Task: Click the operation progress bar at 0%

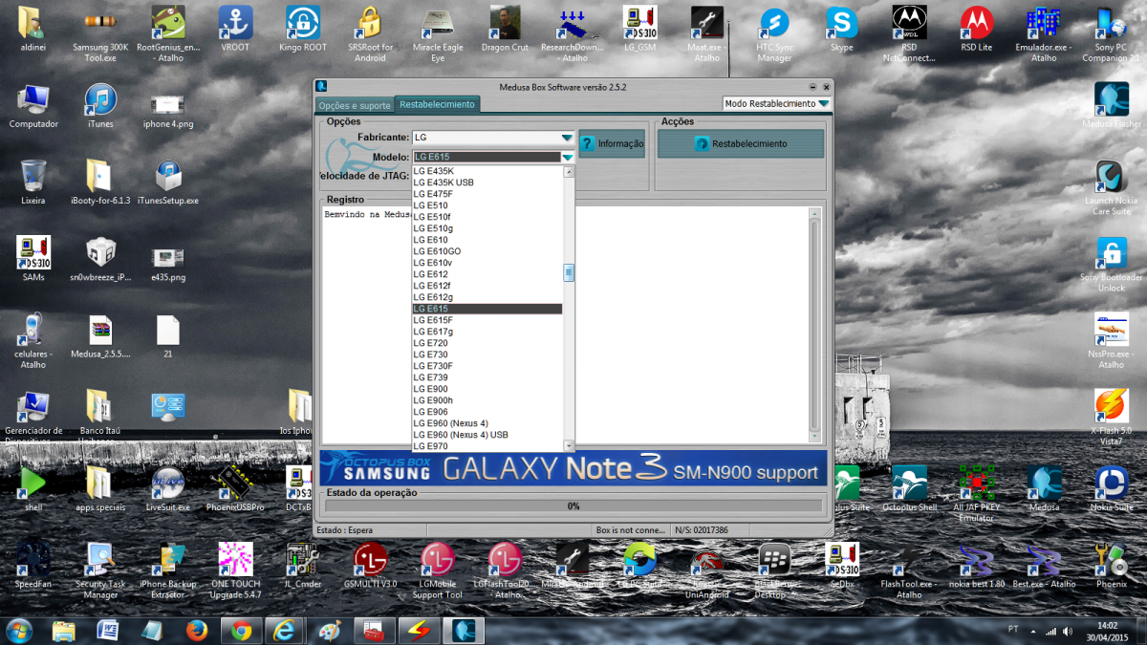Action: pyautogui.click(x=573, y=506)
